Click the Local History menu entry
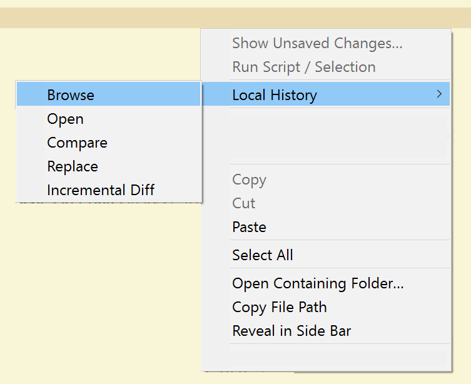 (326, 94)
